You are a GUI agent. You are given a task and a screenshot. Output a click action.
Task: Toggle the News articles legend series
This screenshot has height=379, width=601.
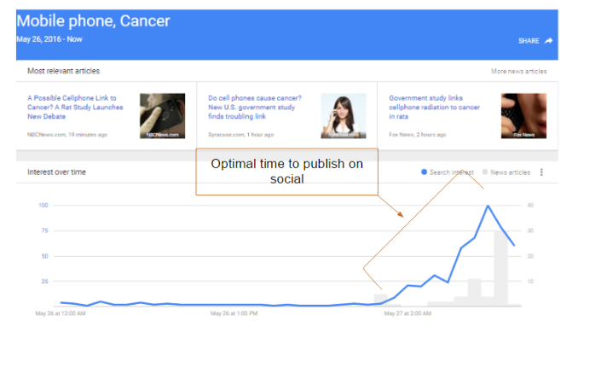pos(510,172)
